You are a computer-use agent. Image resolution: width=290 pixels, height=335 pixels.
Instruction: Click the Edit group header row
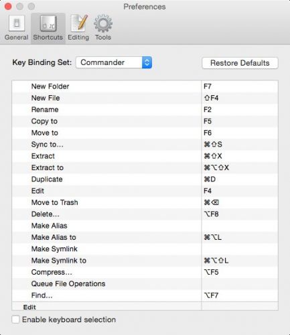click(145, 306)
